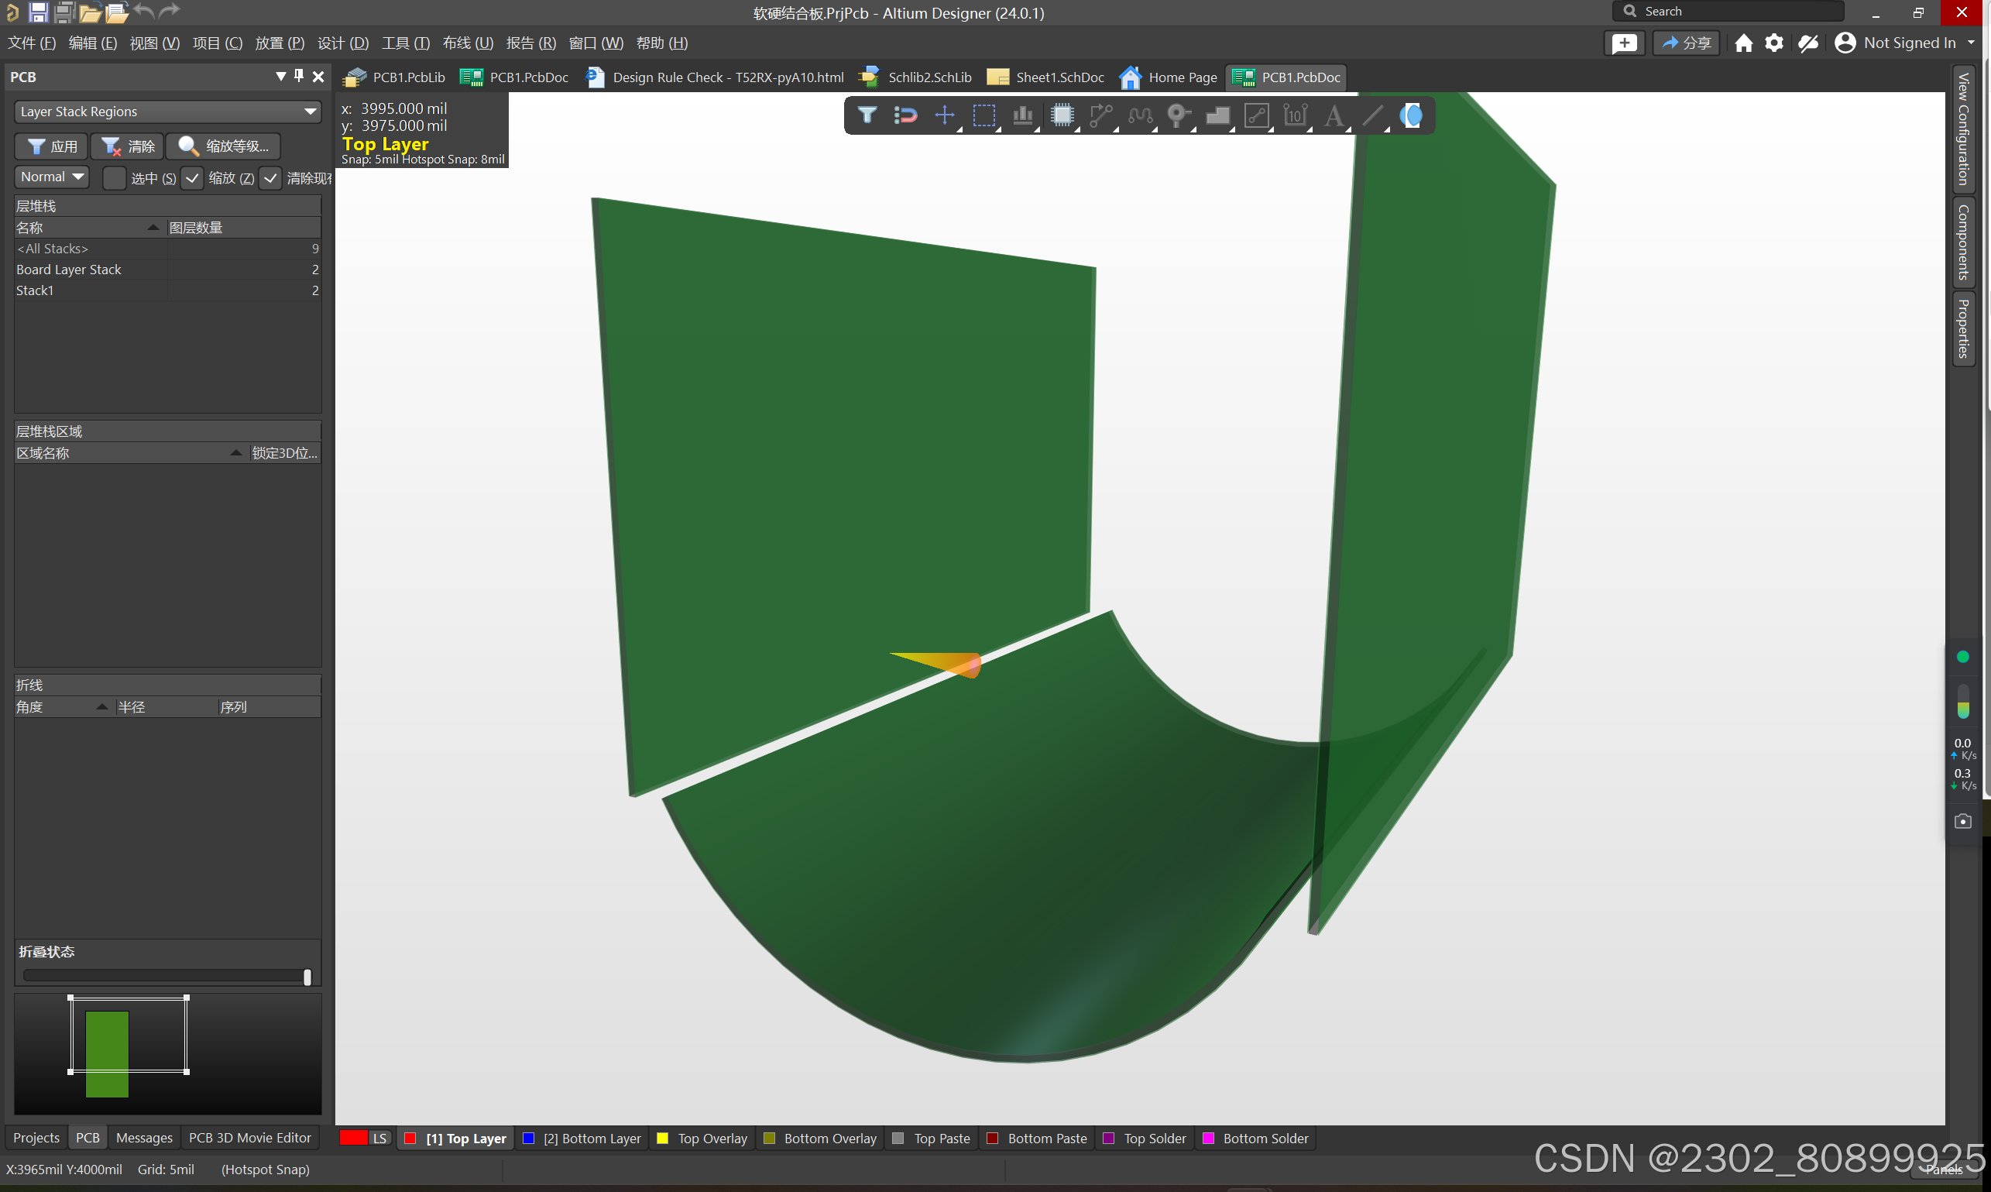
Task: Click the selection filter funnel icon
Action: 867,115
